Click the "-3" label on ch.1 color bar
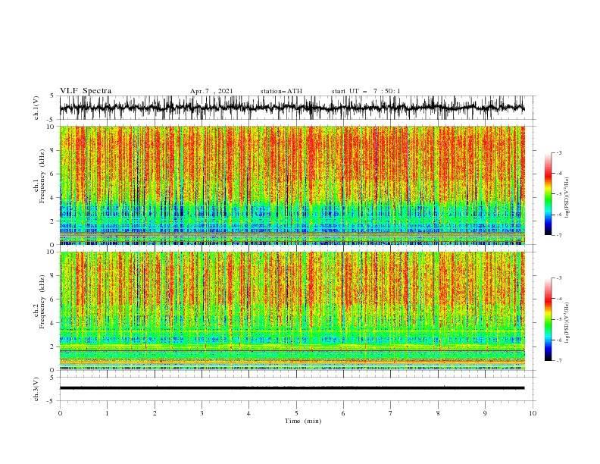Viewport: 600px width, 464px height. [x=559, y=152]
